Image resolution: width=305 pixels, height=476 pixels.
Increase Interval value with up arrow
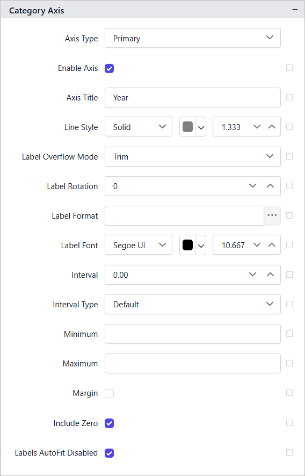(270, 275)
